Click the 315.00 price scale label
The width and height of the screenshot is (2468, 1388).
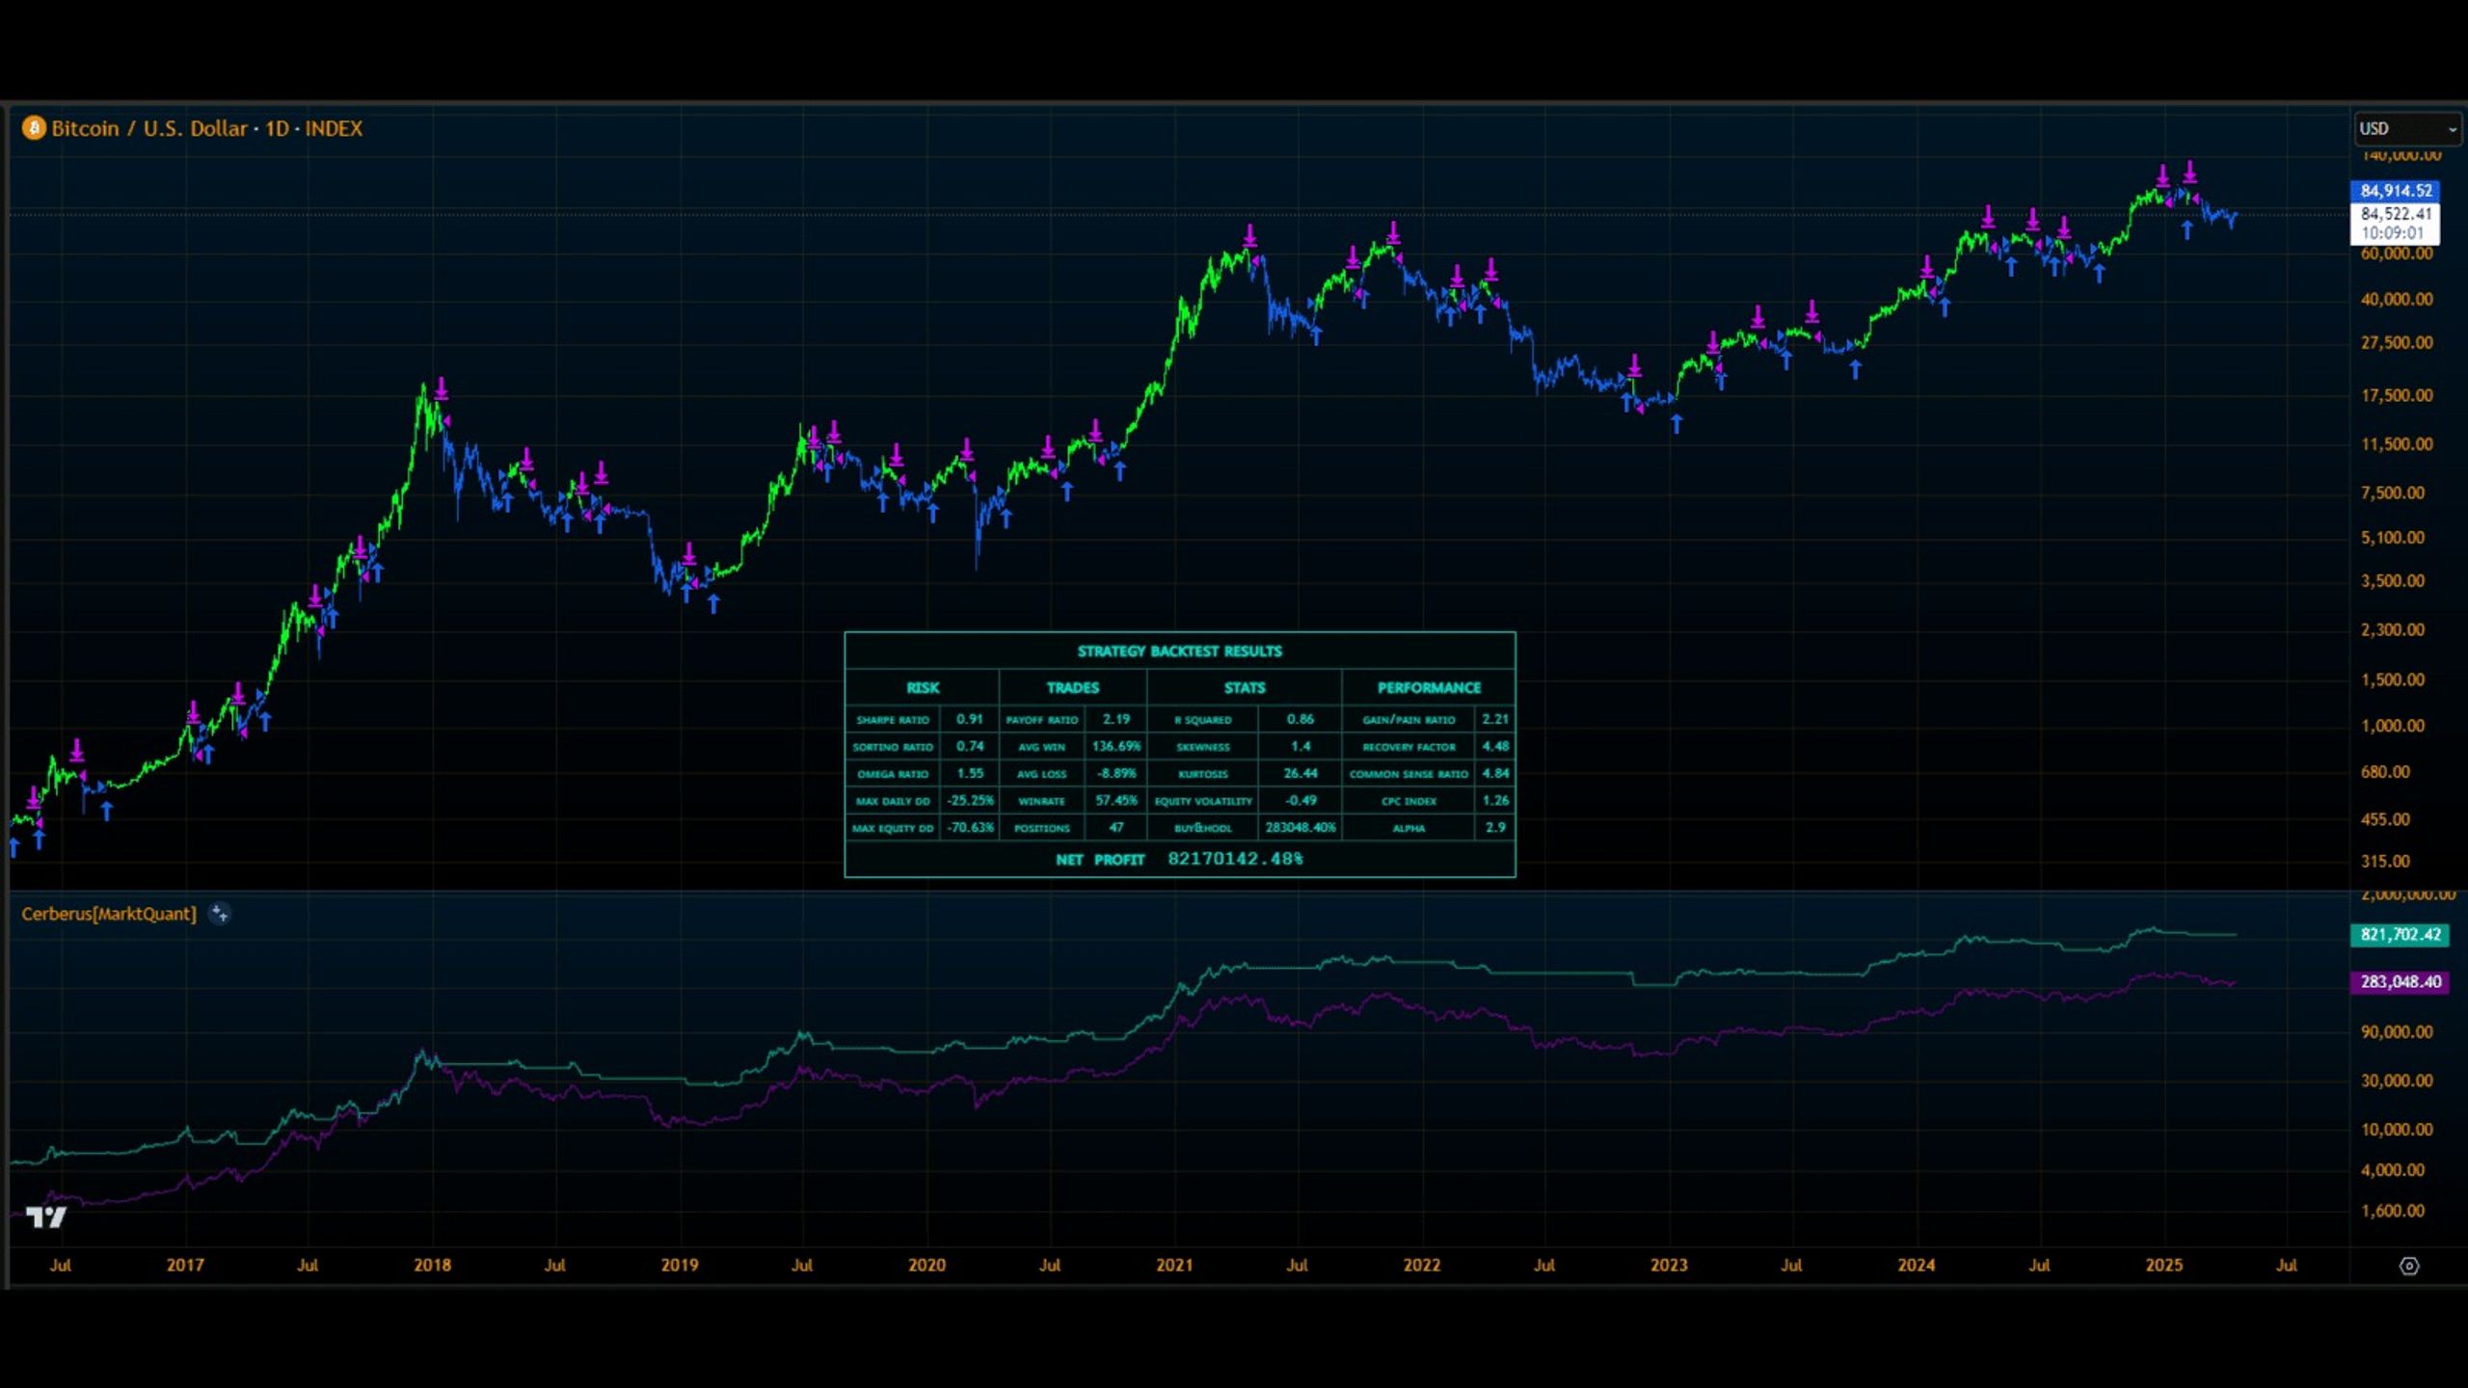[x=2385, y=861]
